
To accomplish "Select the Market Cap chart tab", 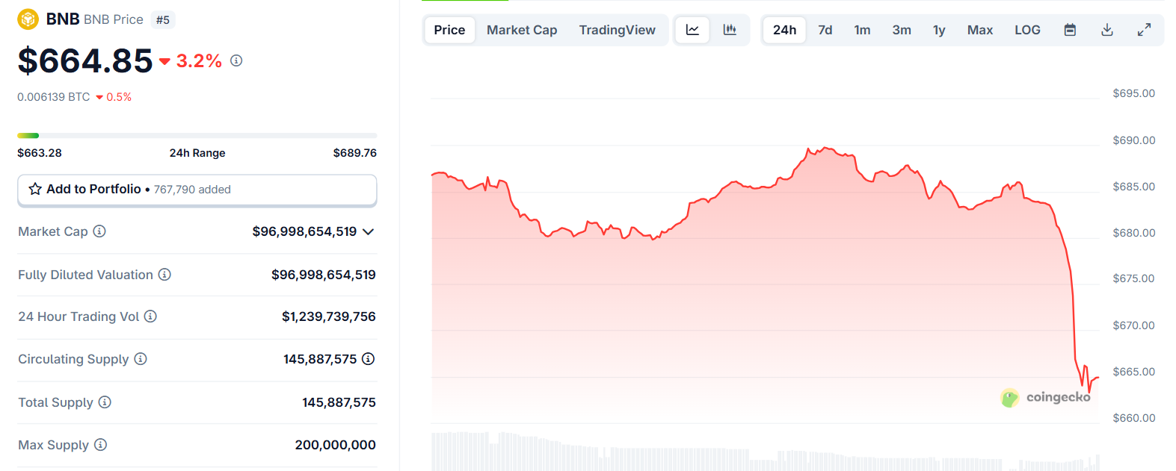I will click(x=522, y=30).
